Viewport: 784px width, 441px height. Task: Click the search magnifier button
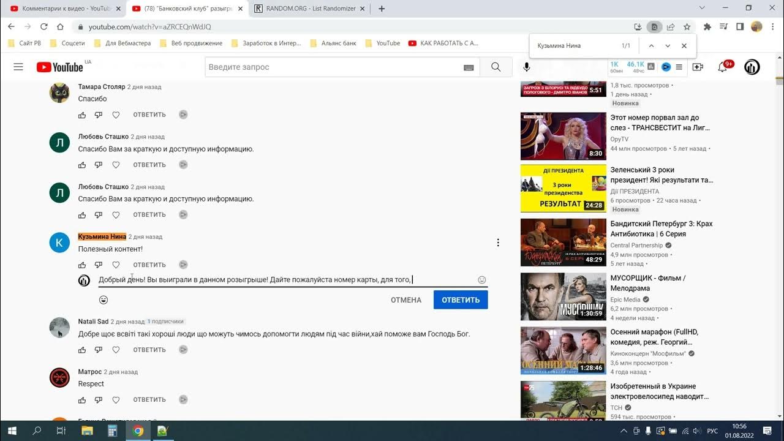point(496,67)
